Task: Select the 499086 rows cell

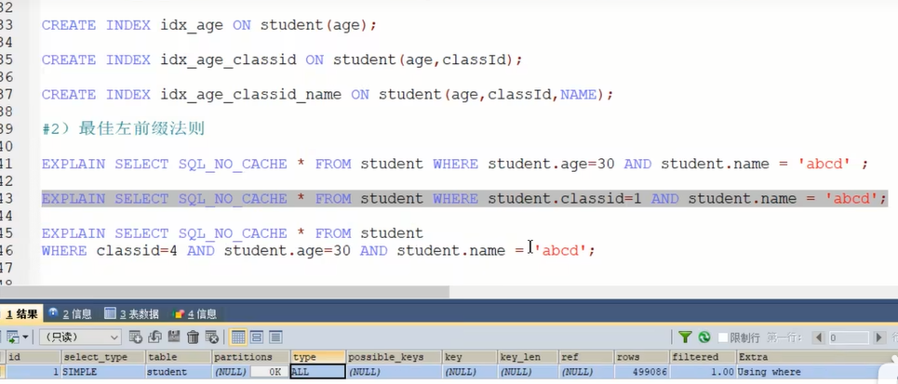Action: pyautogui.click(x=641, y=372)
